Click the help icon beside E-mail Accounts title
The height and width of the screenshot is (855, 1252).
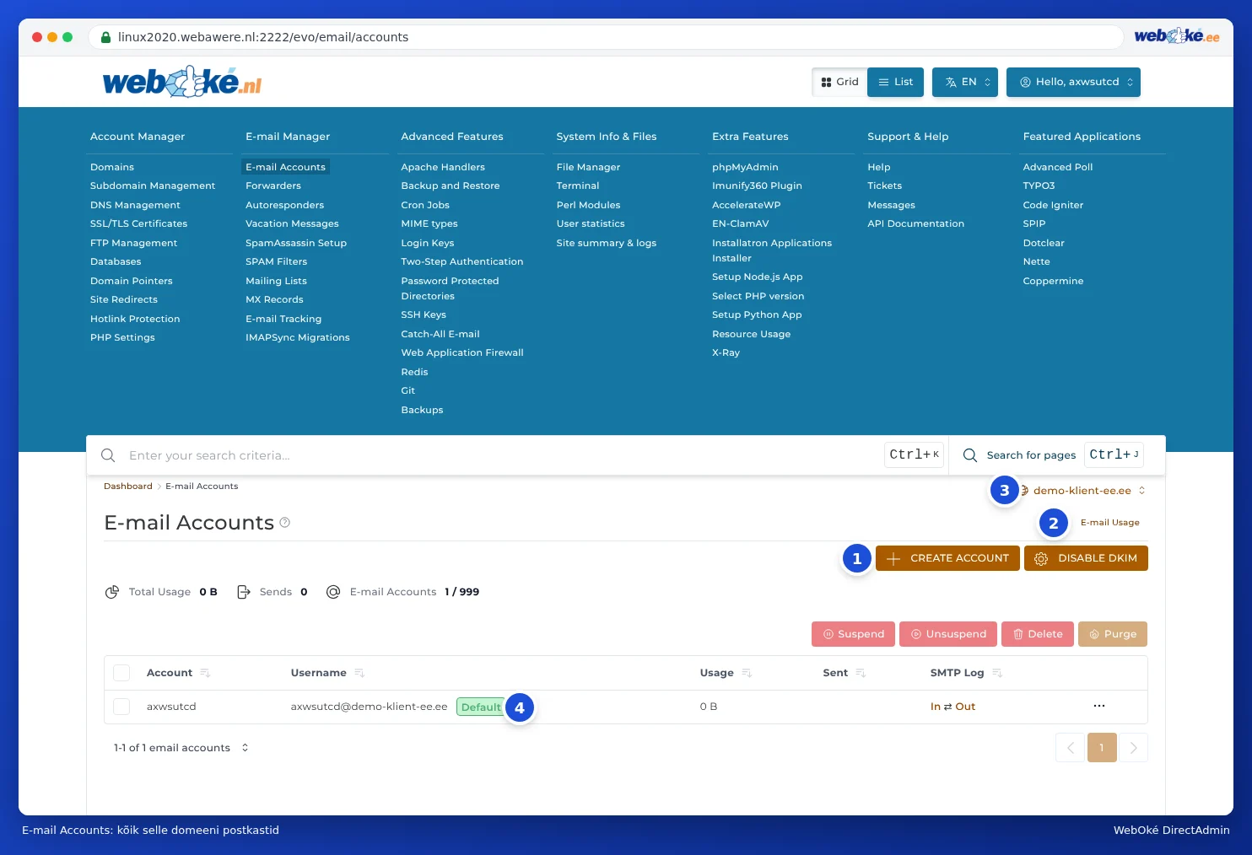(x=285, y=523)
